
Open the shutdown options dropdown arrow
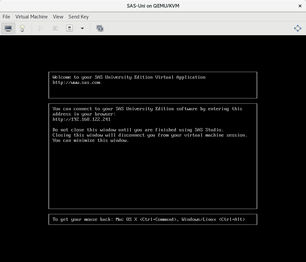point(82,28)
